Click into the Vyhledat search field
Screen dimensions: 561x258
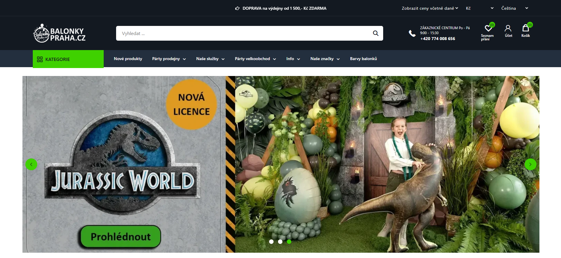click(x=242, y=33)
